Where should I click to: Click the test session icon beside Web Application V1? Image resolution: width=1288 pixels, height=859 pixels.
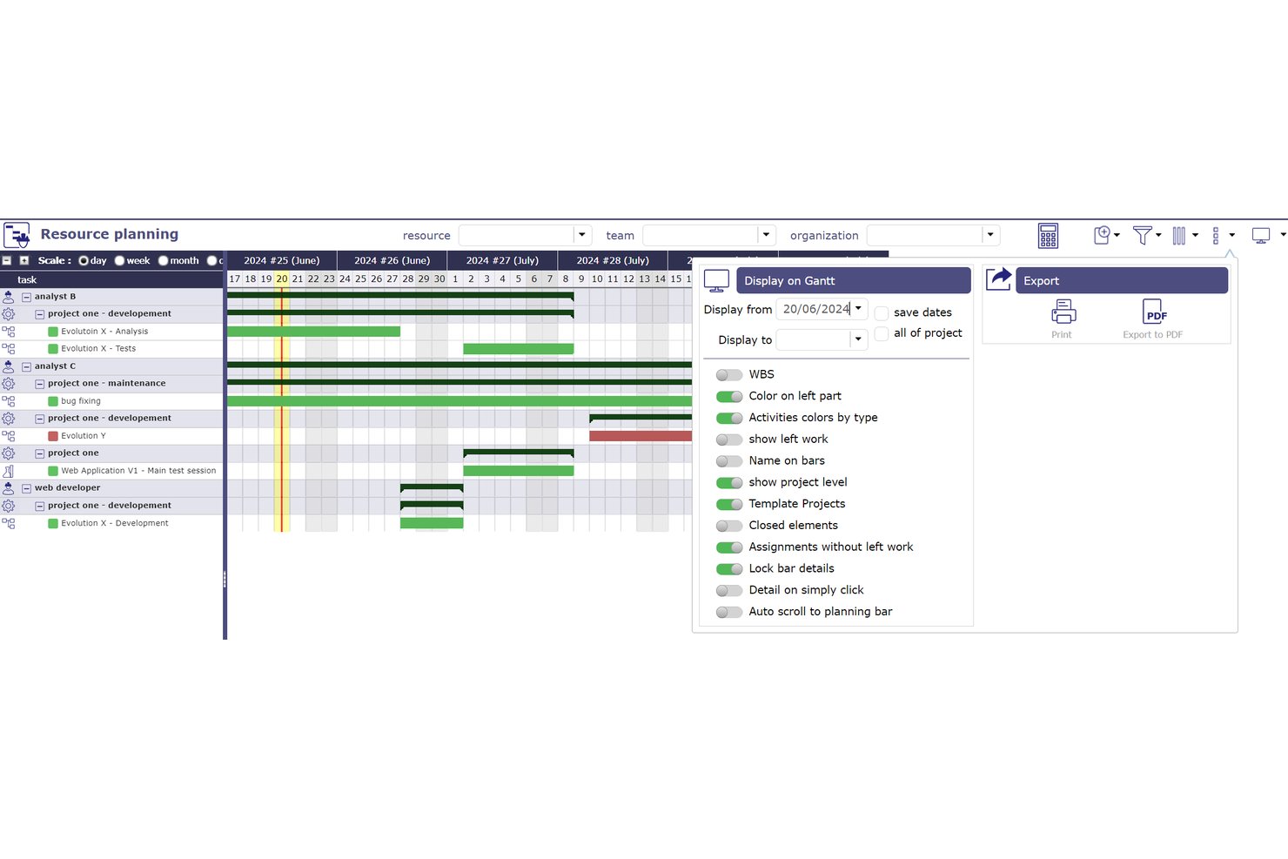(9, 471)
